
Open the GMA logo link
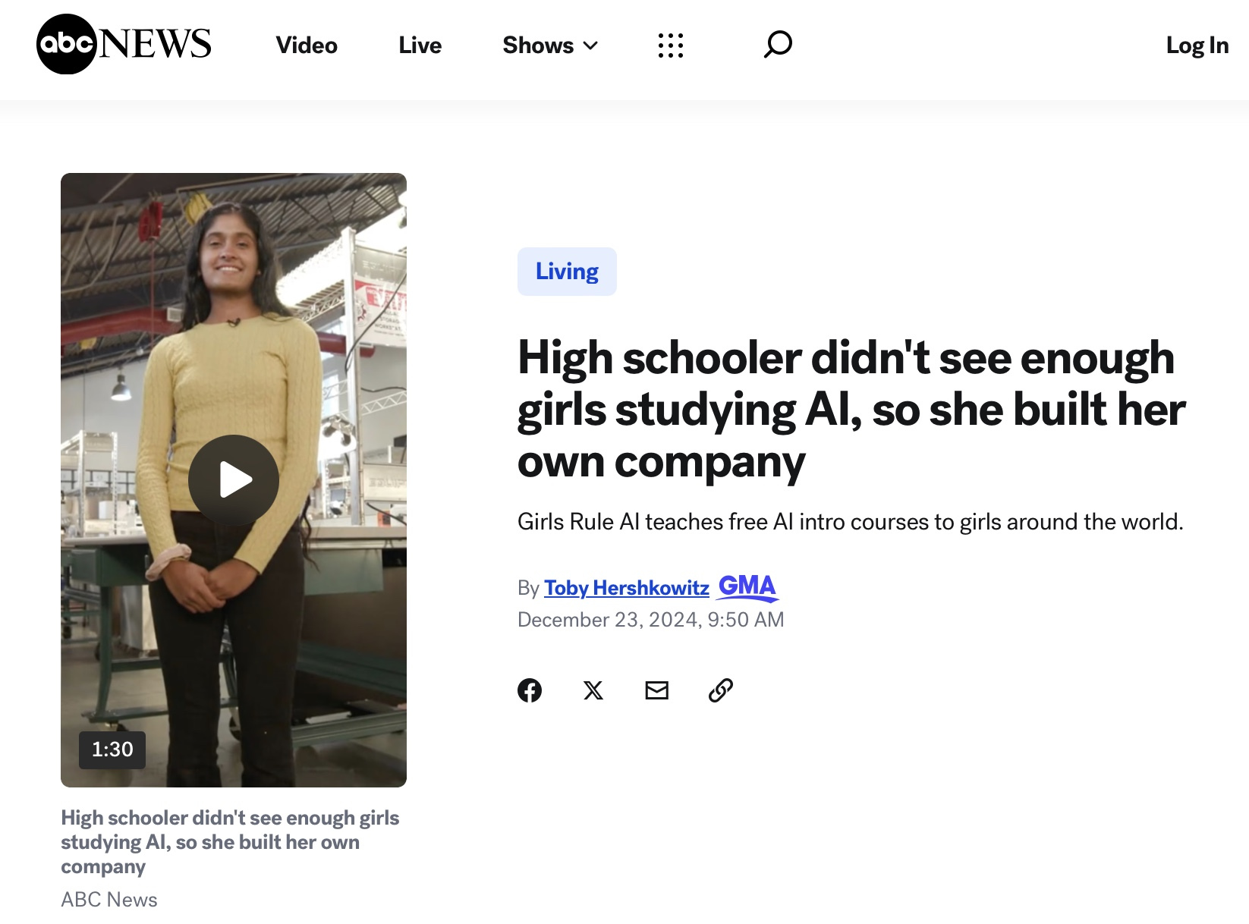coord(747,587)
